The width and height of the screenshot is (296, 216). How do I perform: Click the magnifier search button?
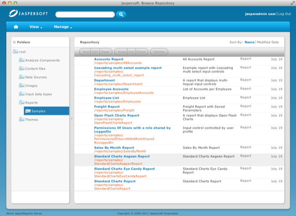pyautogui.click(x=121, y=15)
